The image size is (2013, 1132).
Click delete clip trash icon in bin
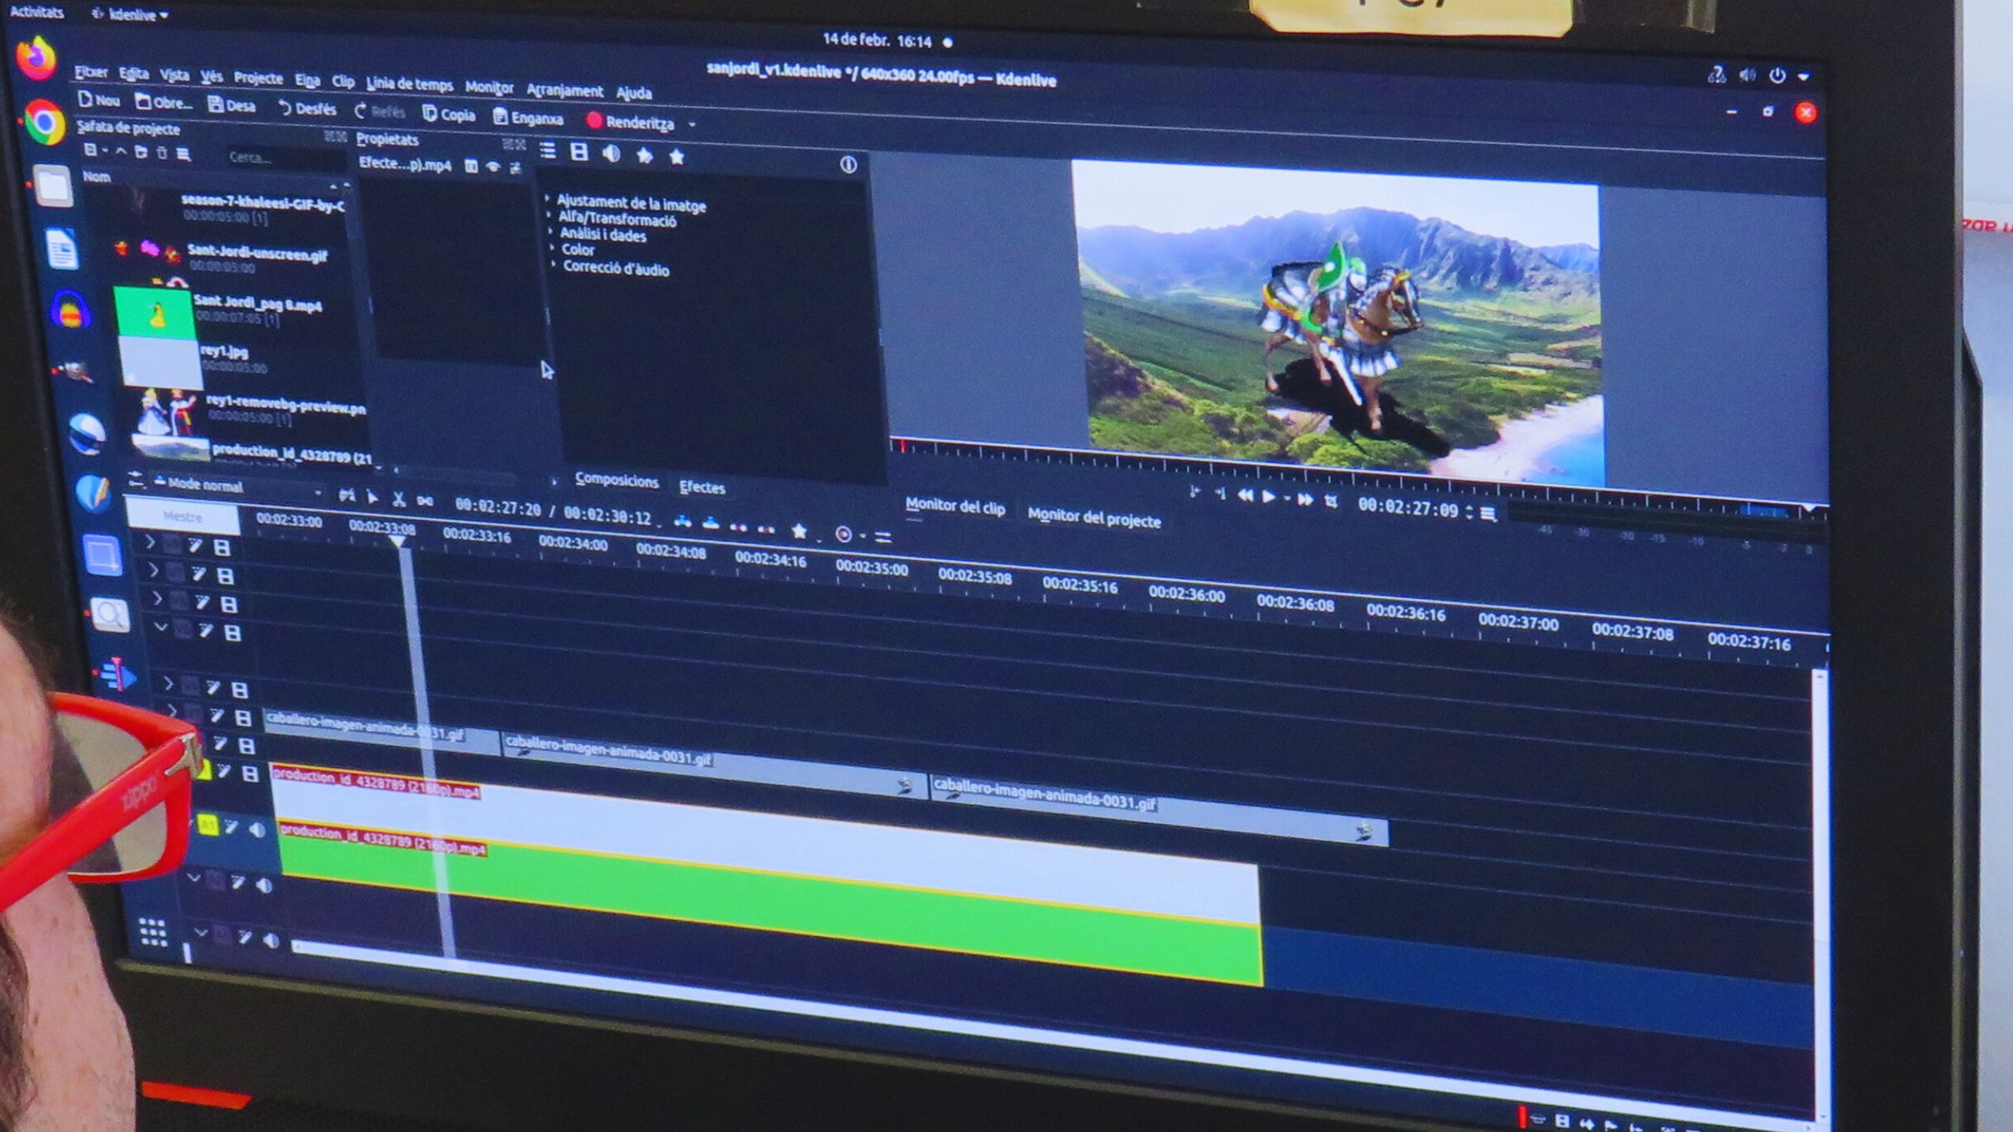(x=161, y=153)
